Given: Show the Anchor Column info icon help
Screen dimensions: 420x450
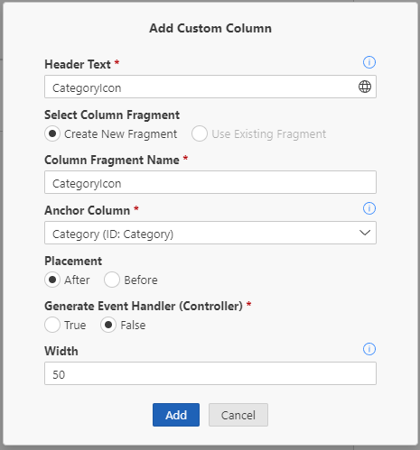Looking at the screenshot, I should [369, 208].
